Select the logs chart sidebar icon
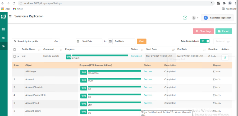238x116 pixels. click(3, 46)
